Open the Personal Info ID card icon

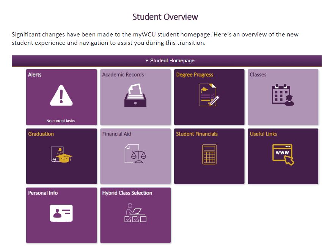point(61,213)
